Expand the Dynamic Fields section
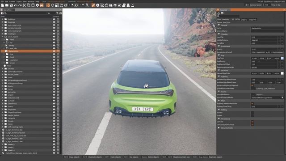The height and width of the screenshot is (161, 286). [x=219, y=128]
